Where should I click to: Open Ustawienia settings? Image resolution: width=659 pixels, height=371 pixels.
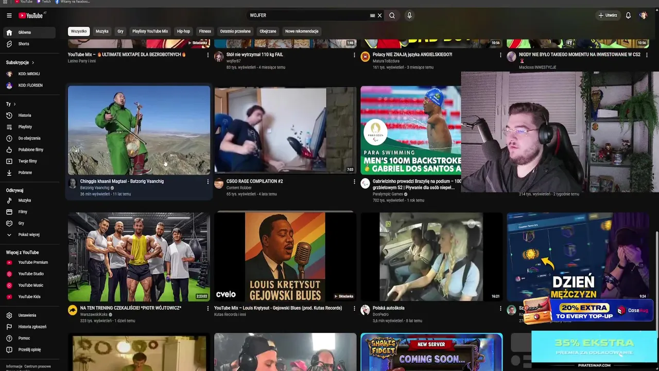point(29,315)
